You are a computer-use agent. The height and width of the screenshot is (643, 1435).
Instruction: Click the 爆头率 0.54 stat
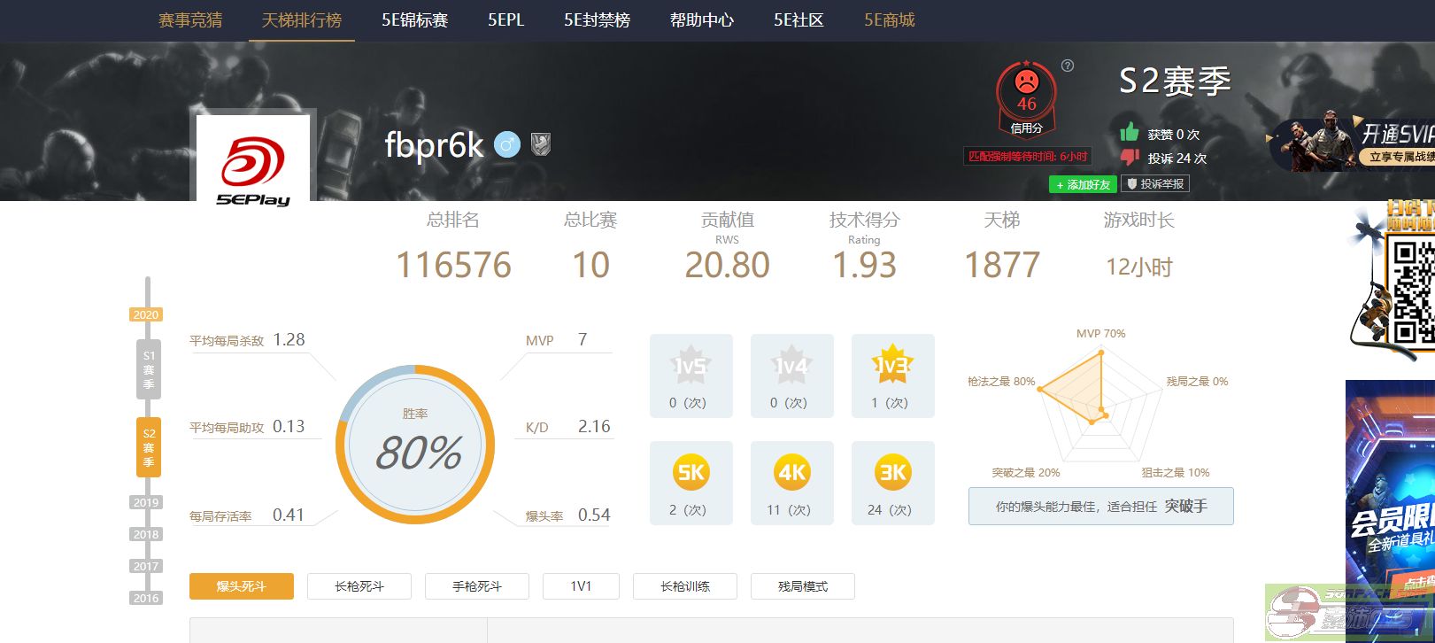[x=567, y=515]
